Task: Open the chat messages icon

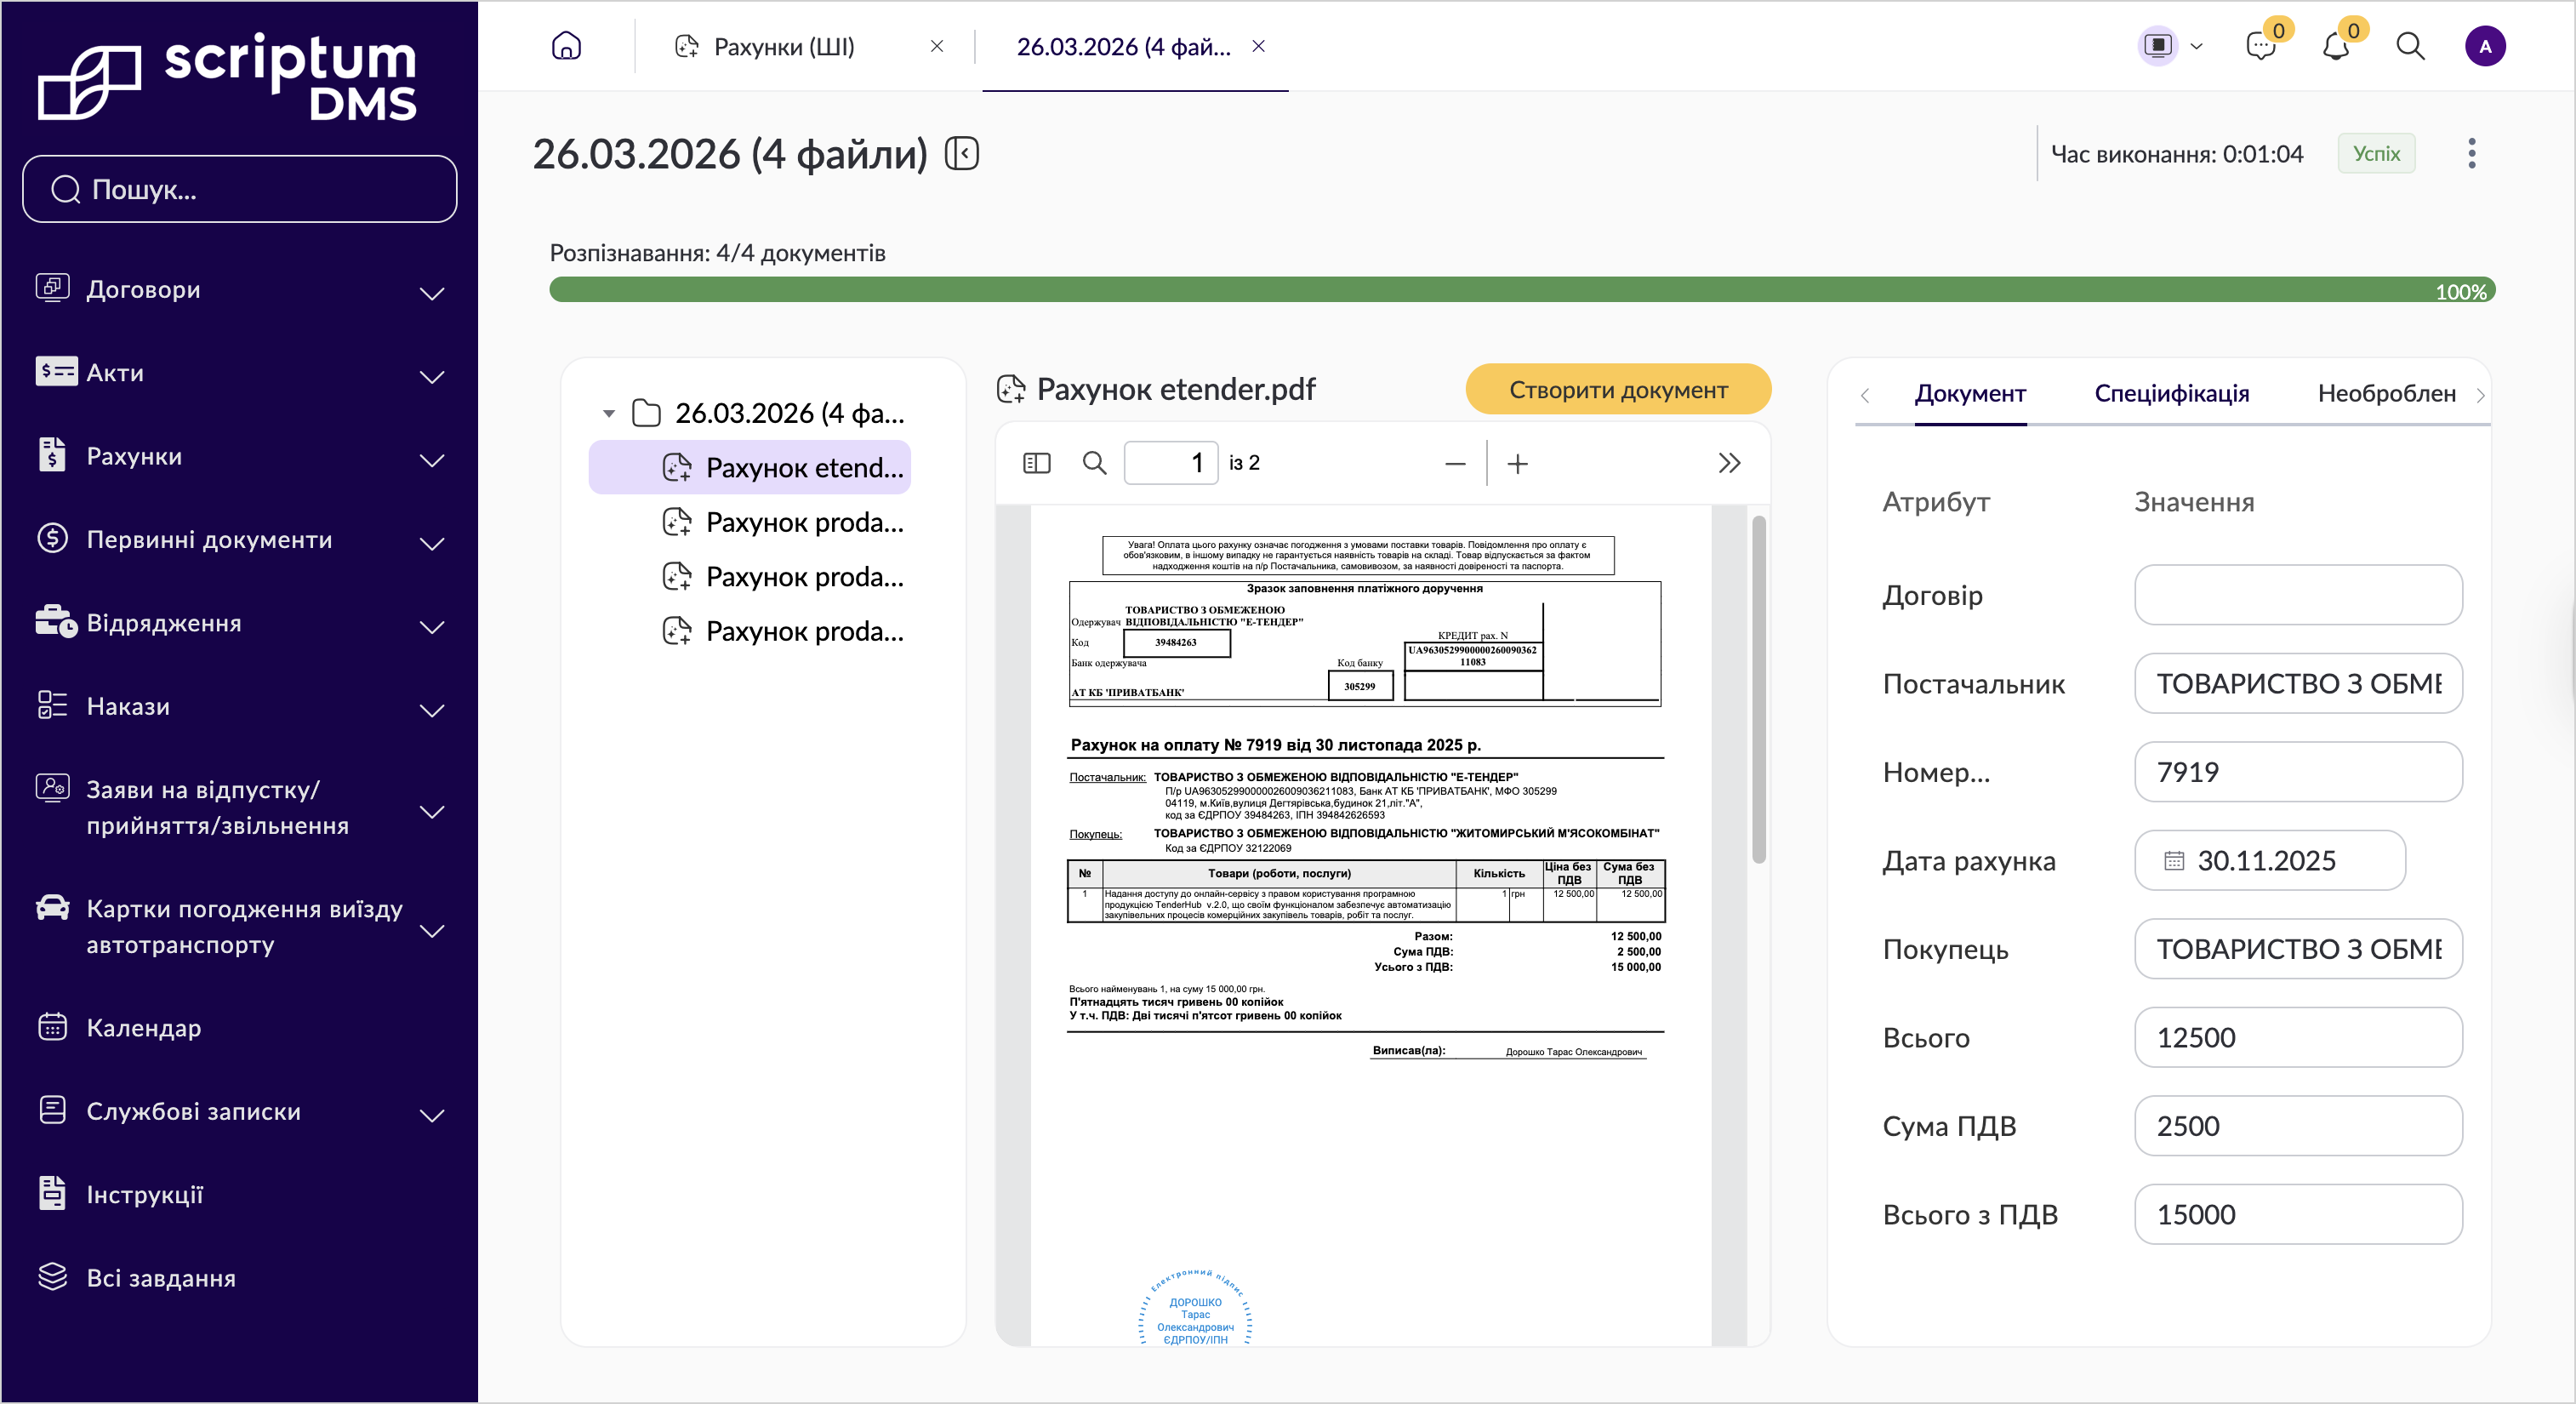Action: tap(2260, 46)
